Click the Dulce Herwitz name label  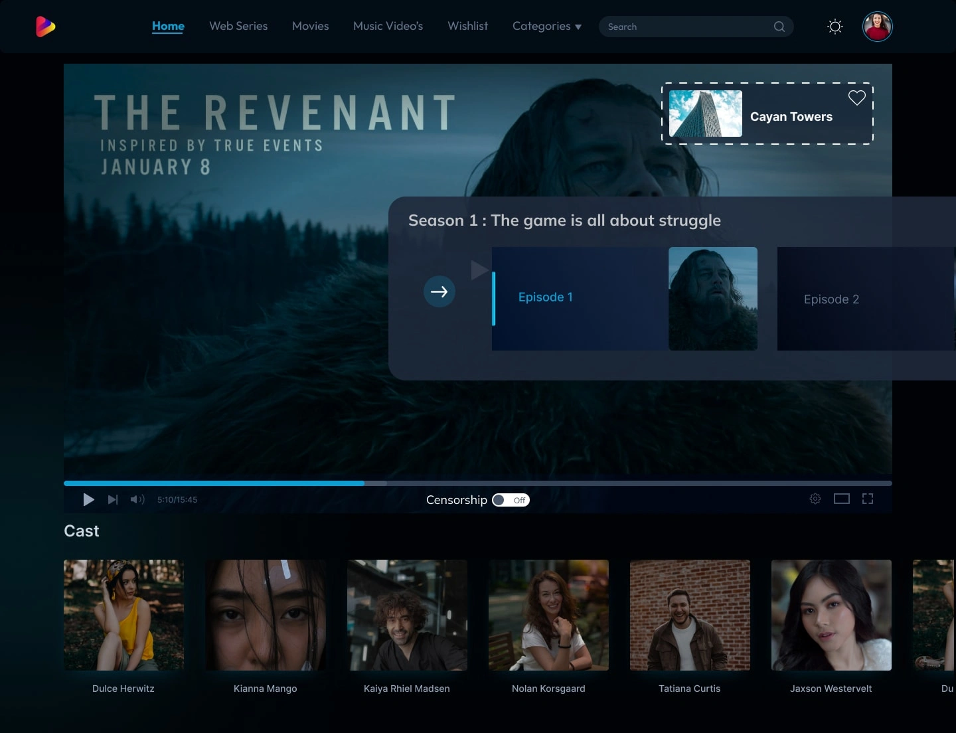(x=123, y=689)
